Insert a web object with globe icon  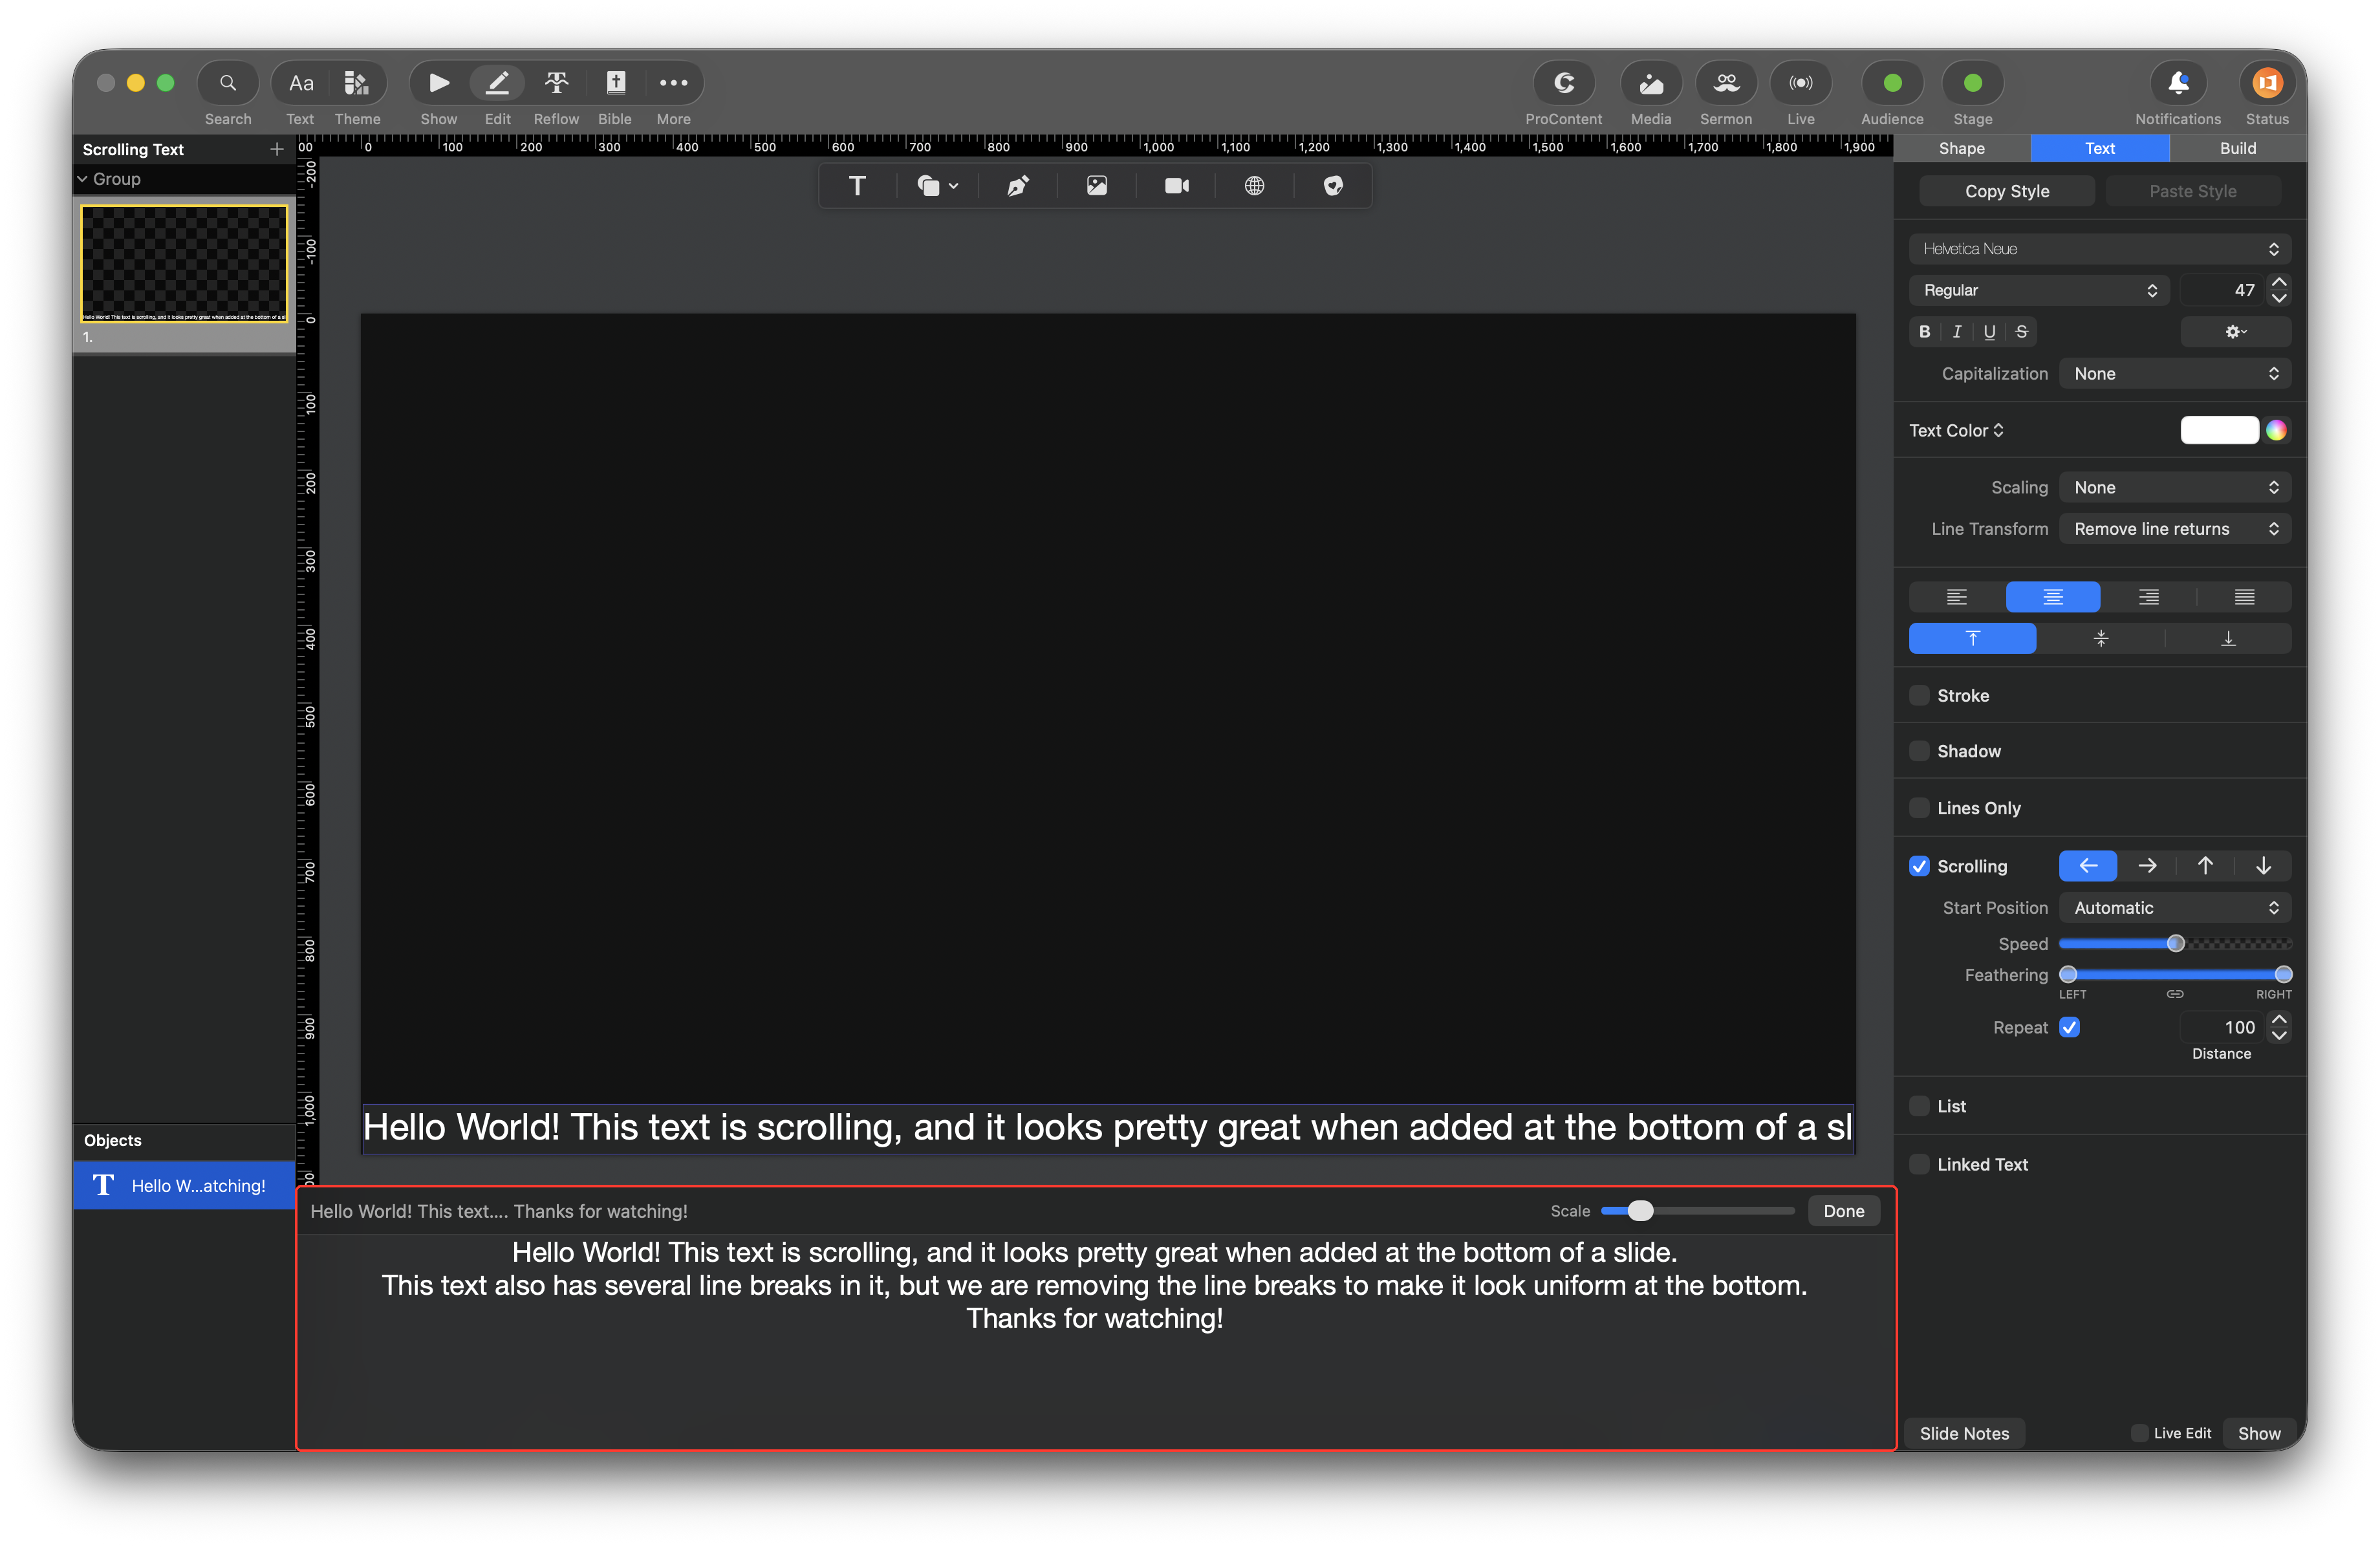point(1254,186)
